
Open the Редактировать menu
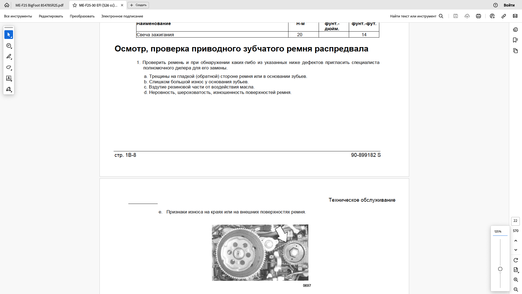pos(51,16)
